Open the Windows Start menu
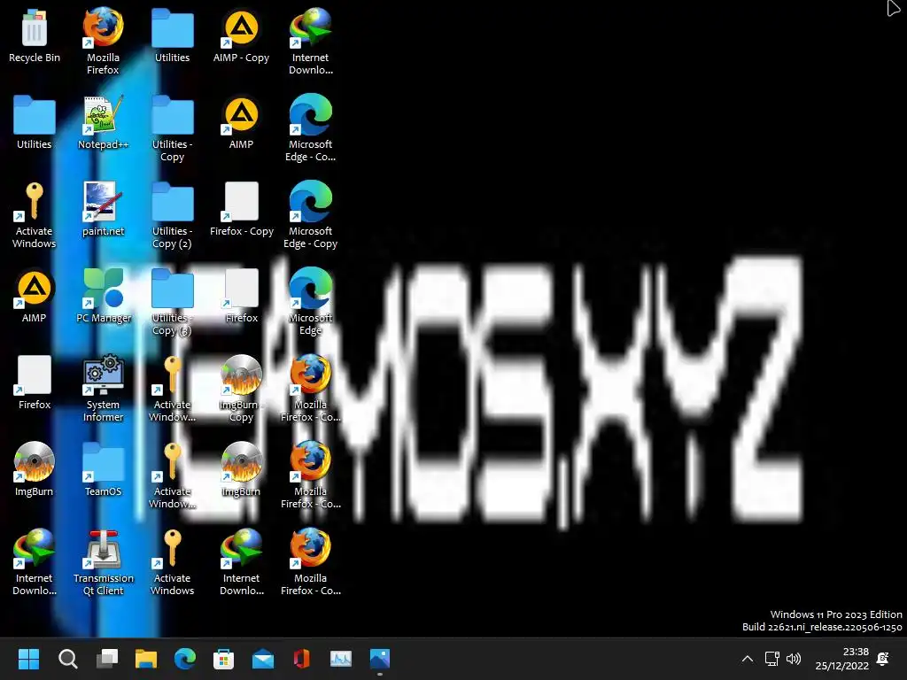Viewport: 907px width, 680px height. tap(29, 659)
